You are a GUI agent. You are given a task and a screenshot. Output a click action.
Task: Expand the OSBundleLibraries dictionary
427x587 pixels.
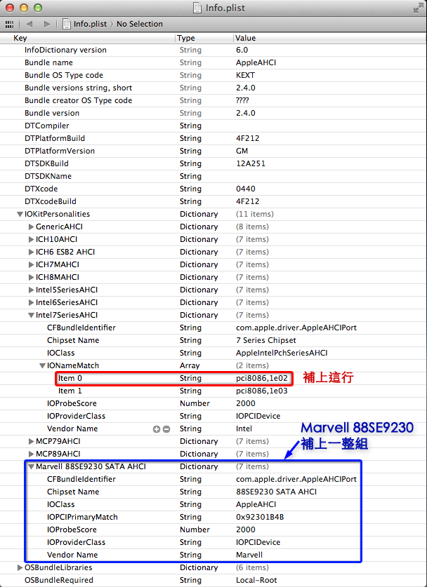20,567
